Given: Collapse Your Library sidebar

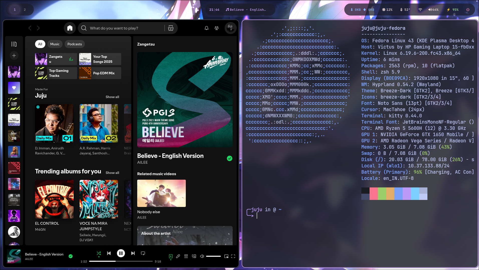Looking at the screenshot, I should coord(14,44).
